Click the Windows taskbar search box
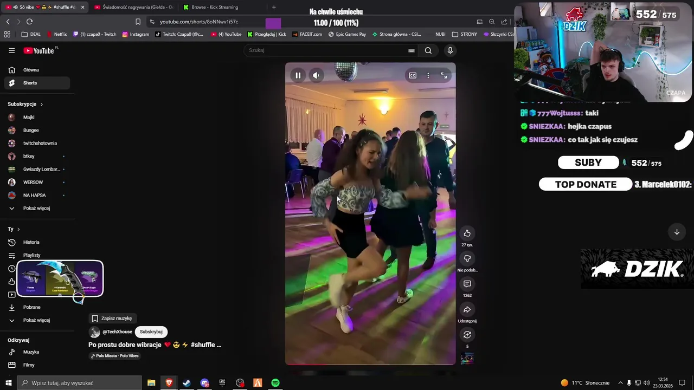694x390 pixels. pos(80,383)
